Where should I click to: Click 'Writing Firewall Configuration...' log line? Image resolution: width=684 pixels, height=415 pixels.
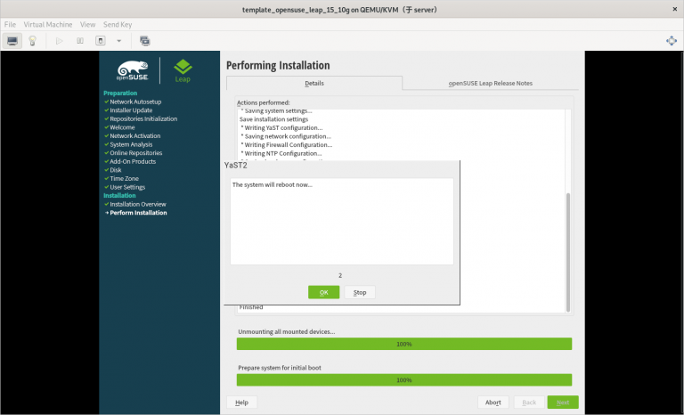click(289, 145)
